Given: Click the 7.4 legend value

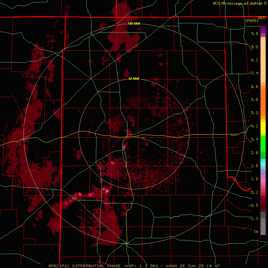Looking at the screenshot, I should 255,73.
